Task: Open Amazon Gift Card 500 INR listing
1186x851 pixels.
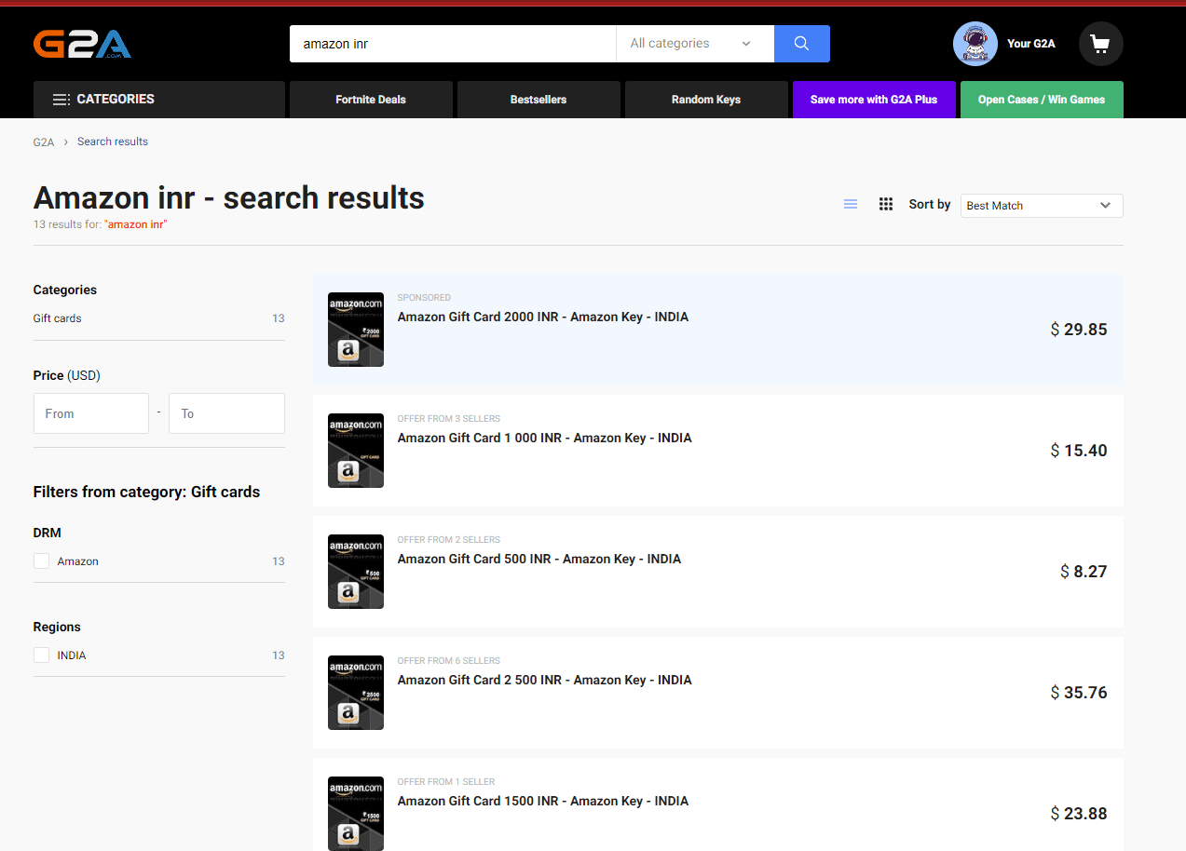Action: (539, 559)
